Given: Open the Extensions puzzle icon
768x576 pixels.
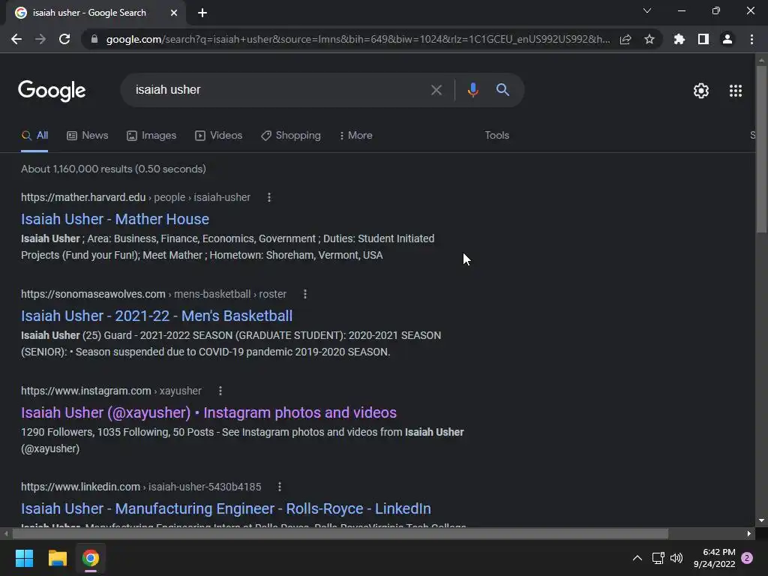Looking at the screenshot, I should pos(679,39).
